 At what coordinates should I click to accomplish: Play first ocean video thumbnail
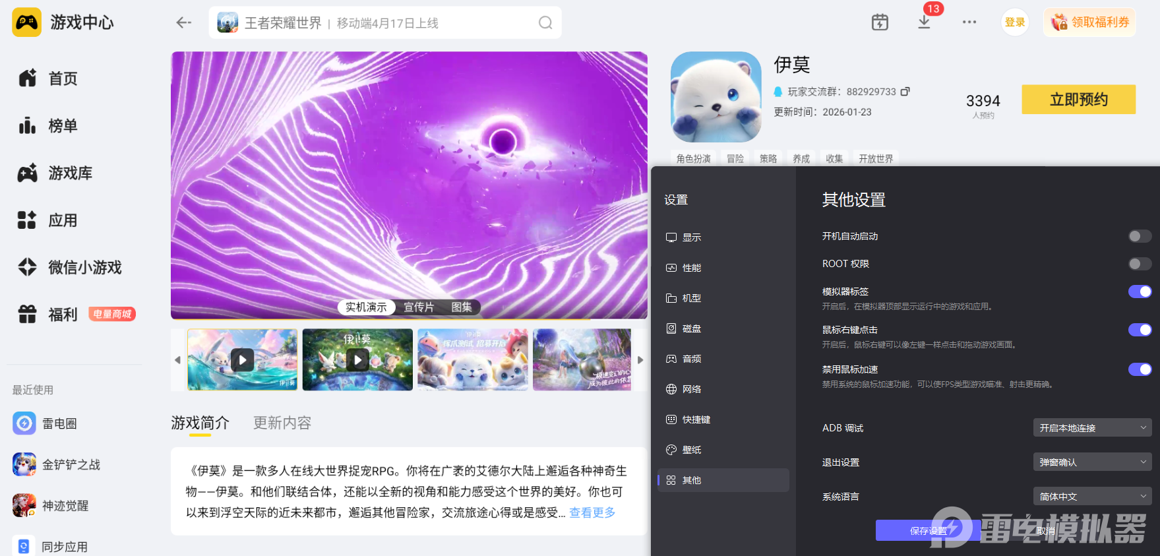[x=242, y=359]
